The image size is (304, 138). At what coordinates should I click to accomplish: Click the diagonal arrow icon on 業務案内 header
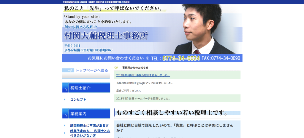click(x=66, y=115)
